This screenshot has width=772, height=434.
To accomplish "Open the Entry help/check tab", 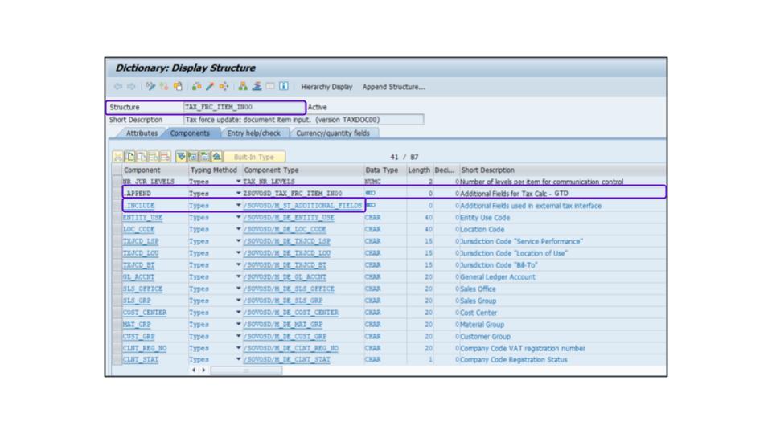I will click(x=253, y=133).
